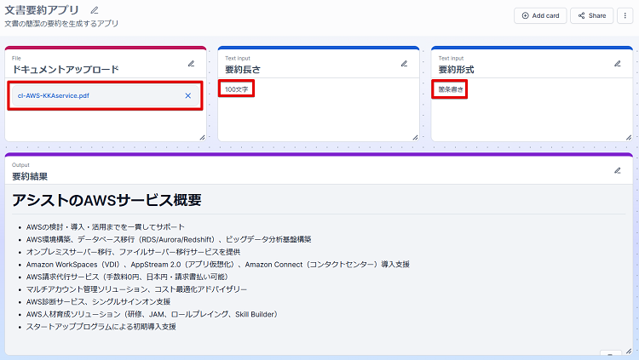Click the アシストのAWSサービス概要 heading
This screenshot has height=360, width=639.
point(106,200)
